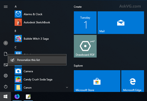
Task: Open the Tuesday 1 calendar tile
Action: point(85,23)
